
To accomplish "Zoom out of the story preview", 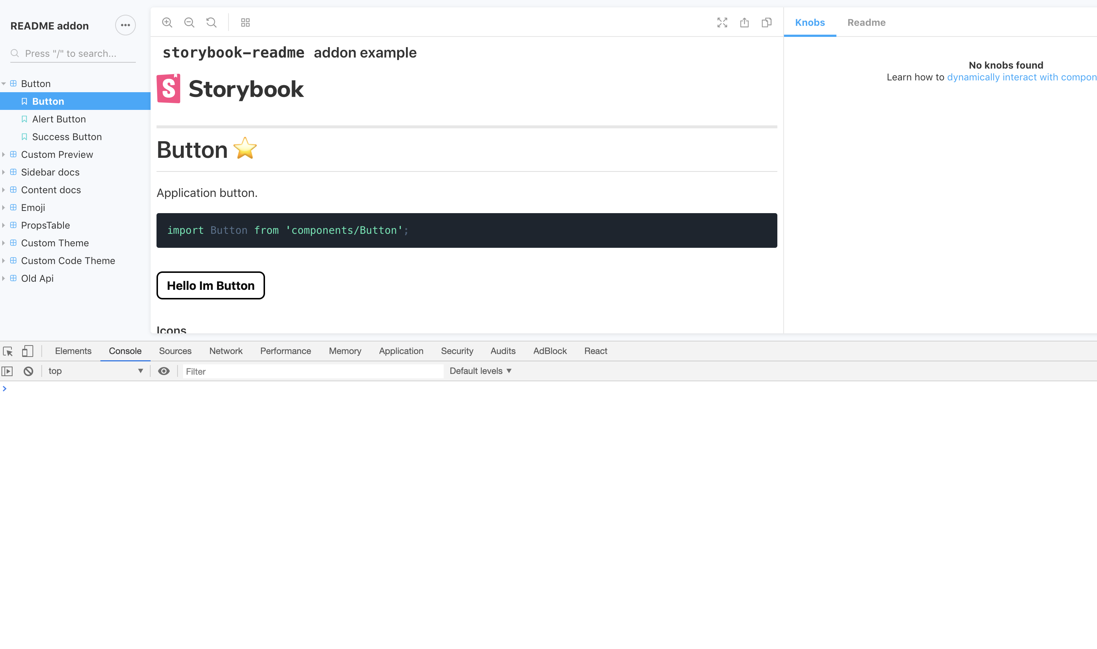I will [189, 23].
